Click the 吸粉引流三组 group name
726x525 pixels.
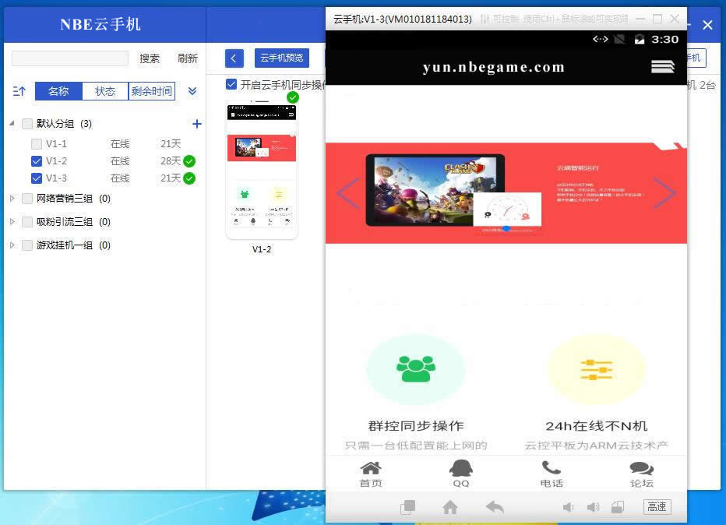point(65,222)
